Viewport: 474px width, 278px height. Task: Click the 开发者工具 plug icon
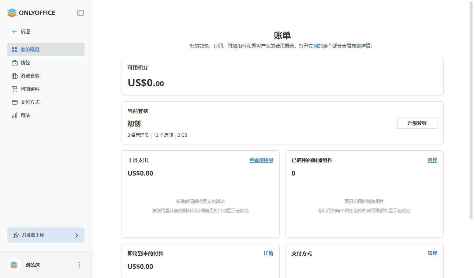pos(16,235)
